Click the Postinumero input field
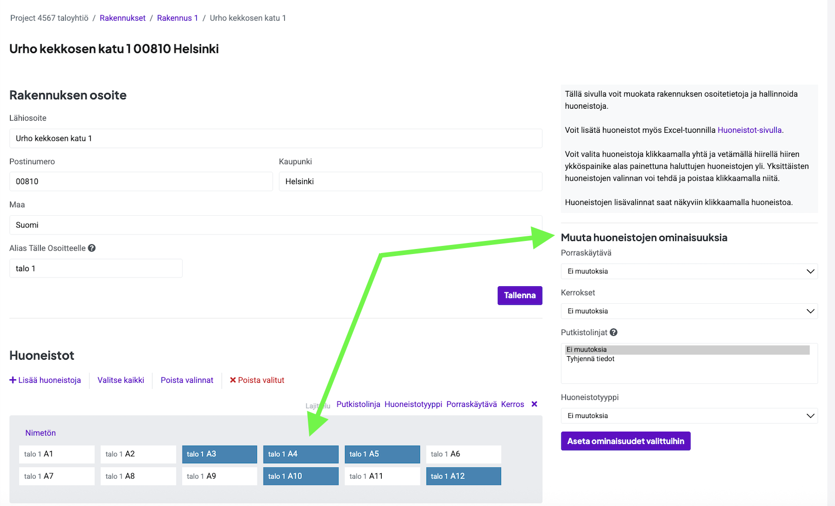835x506 pixels. pos(141,182)
